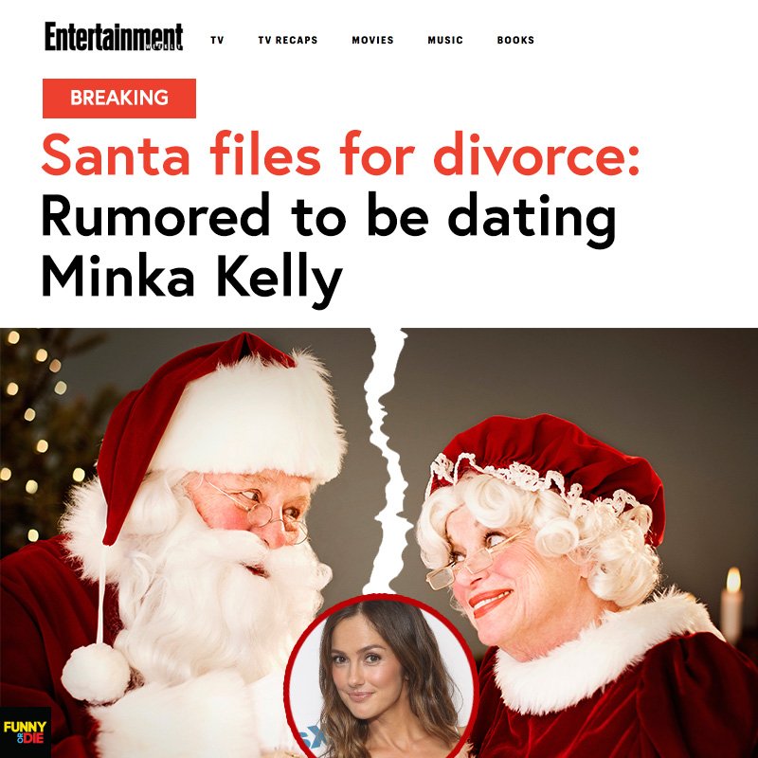Click the white pom-pom on Santa's hat
Screen dimensions: 758x758
96,673
